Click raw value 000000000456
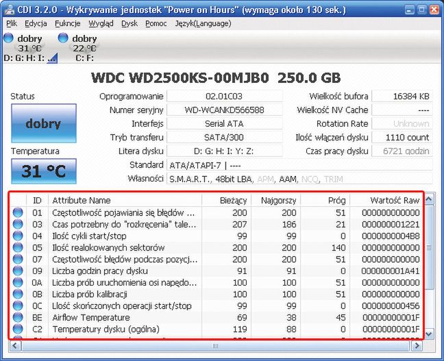Screen dimensions: 444x361 (x=391, y=306)
